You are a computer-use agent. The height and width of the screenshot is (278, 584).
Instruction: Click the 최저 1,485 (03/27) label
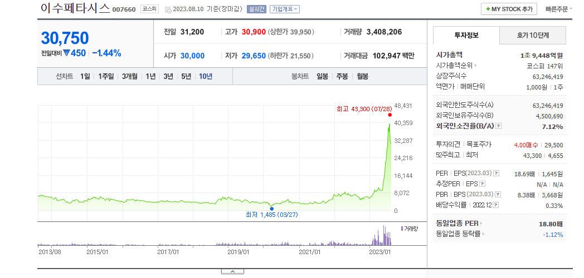point(272,215)
